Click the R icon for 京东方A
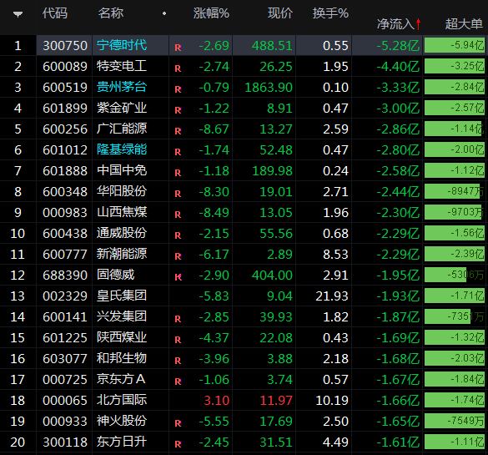 pos(178,382)
